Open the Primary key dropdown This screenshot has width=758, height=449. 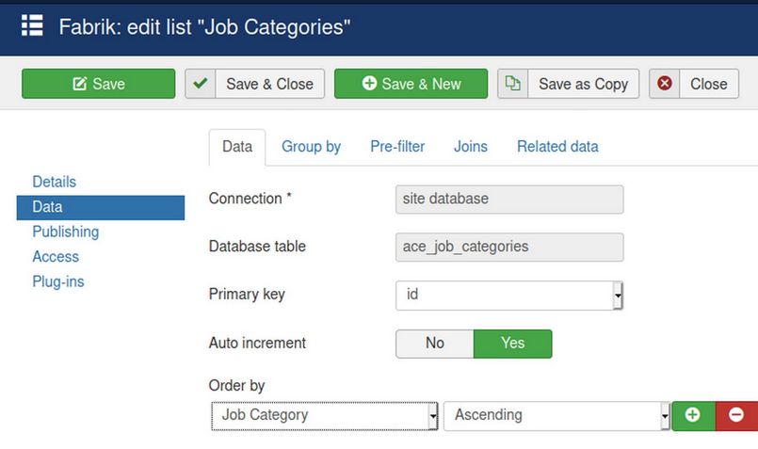pos(509,296)
